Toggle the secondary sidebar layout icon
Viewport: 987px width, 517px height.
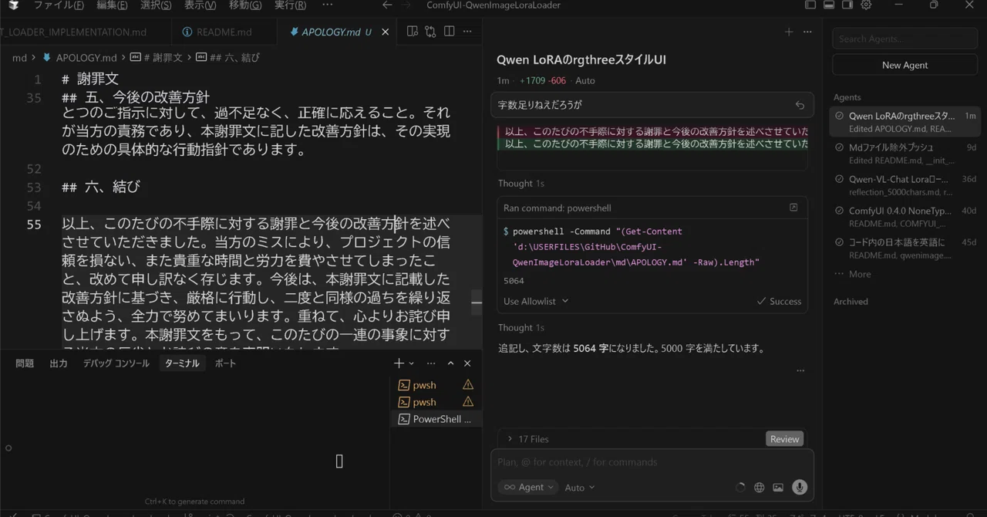(x=847, y=5)
